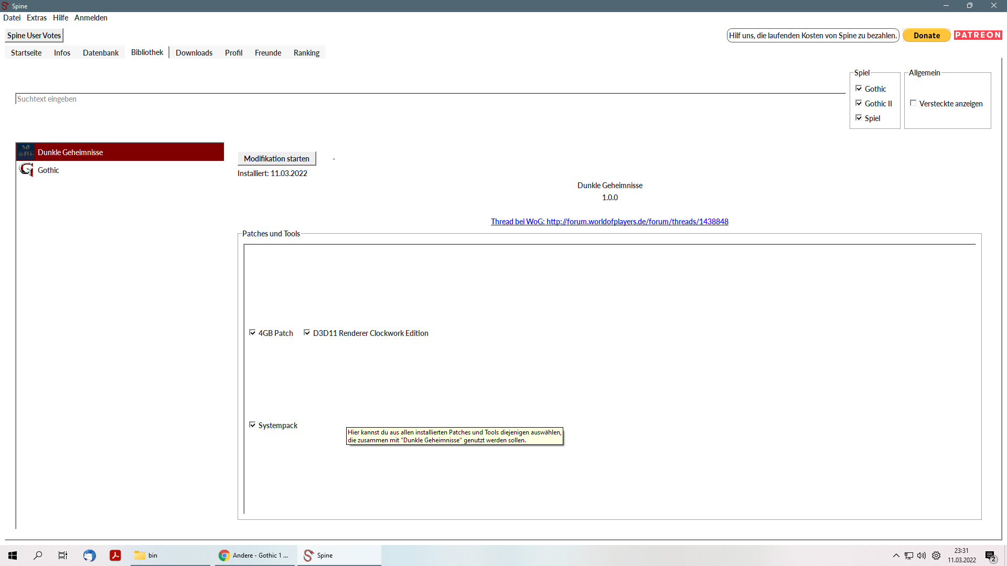This screenshot has width=1007, height=566.
Task: Click the Dunkle Geheimnisse mod thumbnail icon
Action: (26, 152)
